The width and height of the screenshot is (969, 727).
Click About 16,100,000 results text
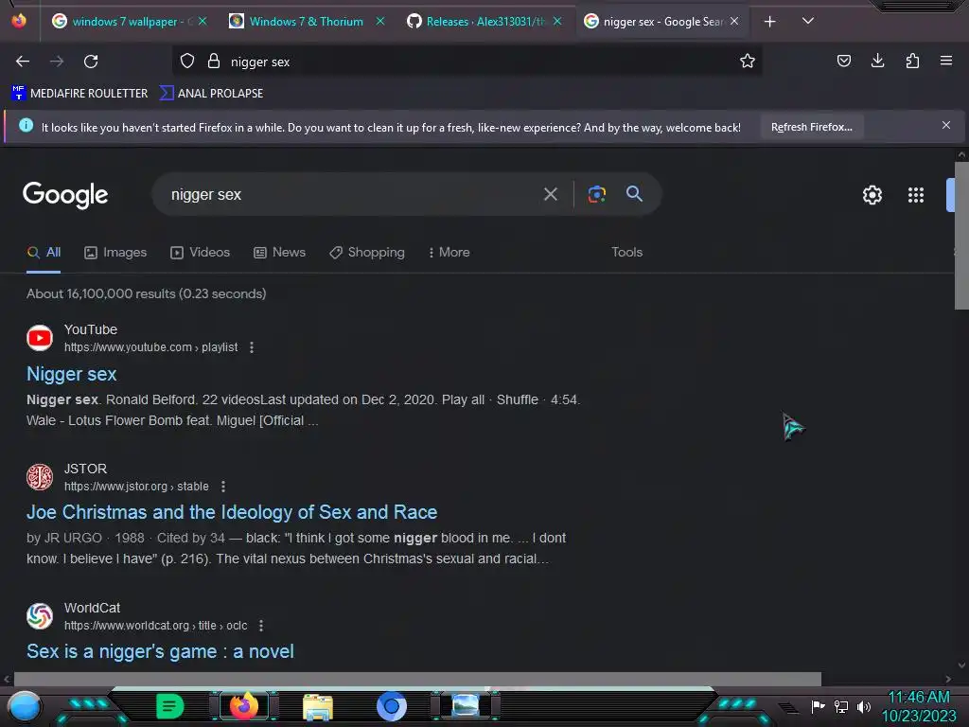[146, 293]
